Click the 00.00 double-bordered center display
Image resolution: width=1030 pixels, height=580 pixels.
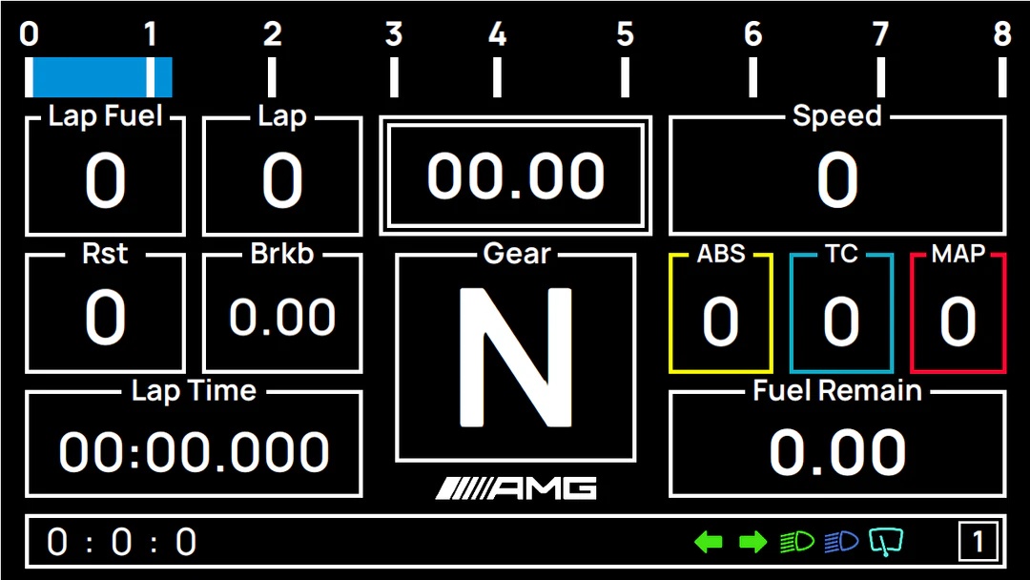pos(515,176)
